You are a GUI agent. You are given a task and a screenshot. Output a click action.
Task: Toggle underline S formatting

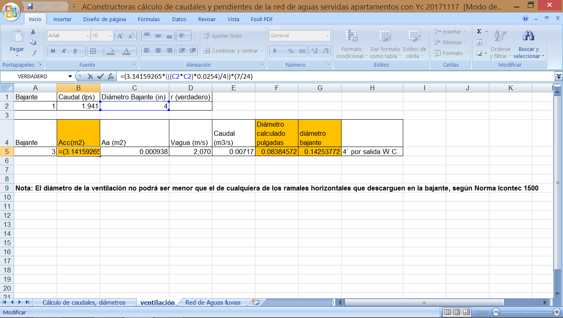point(75,51)
